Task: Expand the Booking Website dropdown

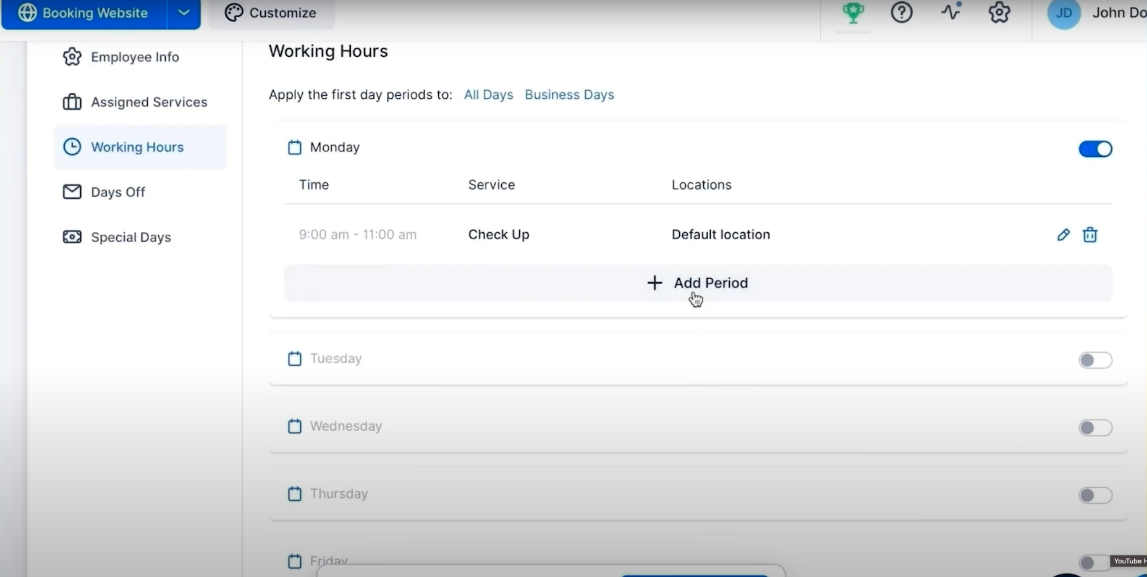Action: pos(183,12)
